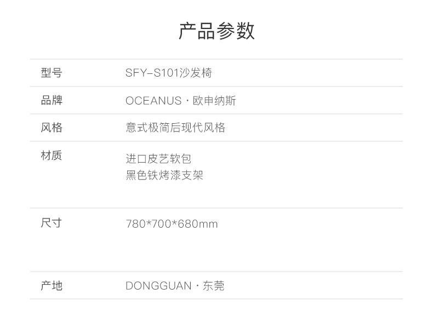The height and width of the screenshot is (323, 433).
Task: Select the 产地 label
Action: point(52,285)
